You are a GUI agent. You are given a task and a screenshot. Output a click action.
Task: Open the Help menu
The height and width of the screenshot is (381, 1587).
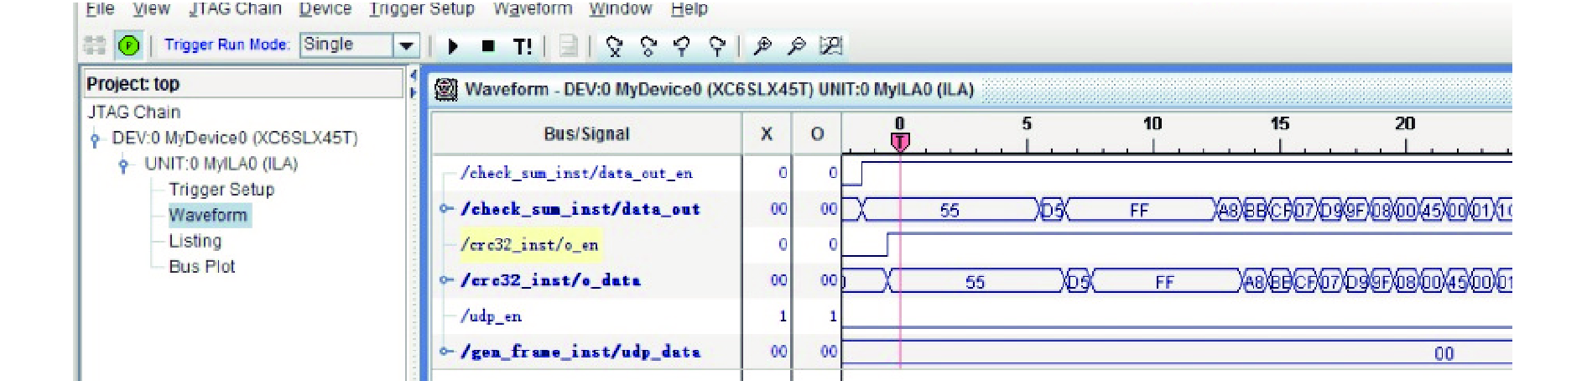[x=689, y=9]
